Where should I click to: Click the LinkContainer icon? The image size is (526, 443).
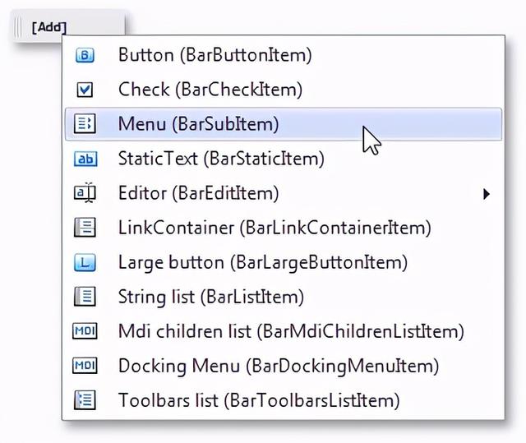(85, 228)
